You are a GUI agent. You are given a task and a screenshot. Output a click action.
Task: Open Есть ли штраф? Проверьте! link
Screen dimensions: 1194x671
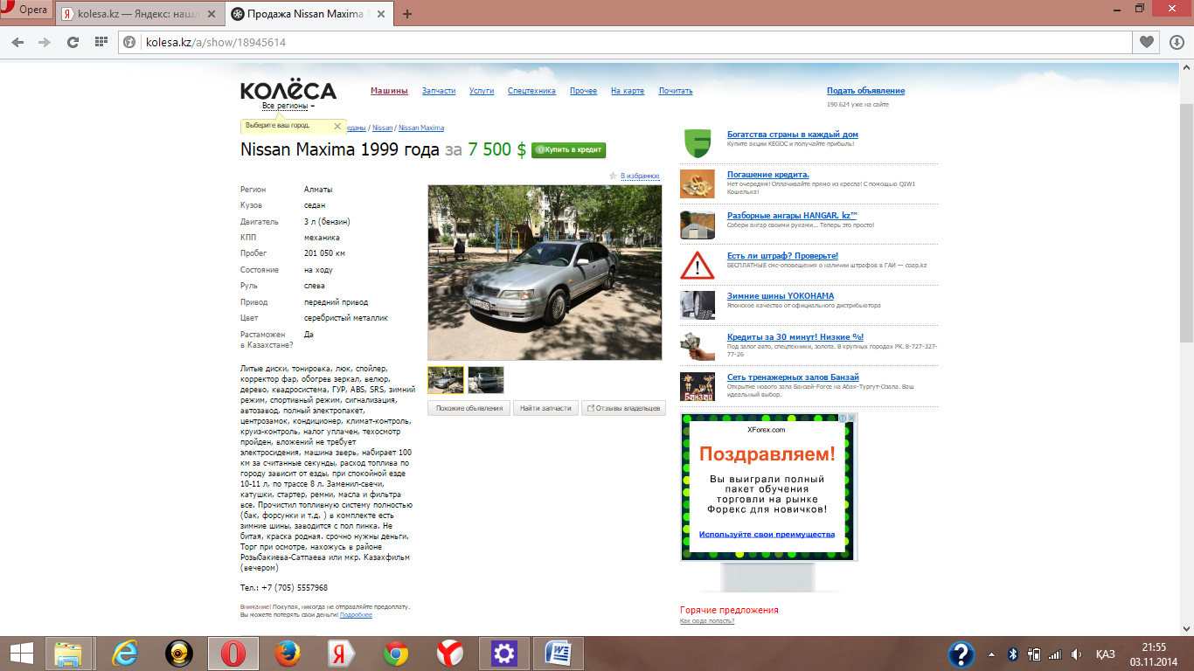pos(782,255)
